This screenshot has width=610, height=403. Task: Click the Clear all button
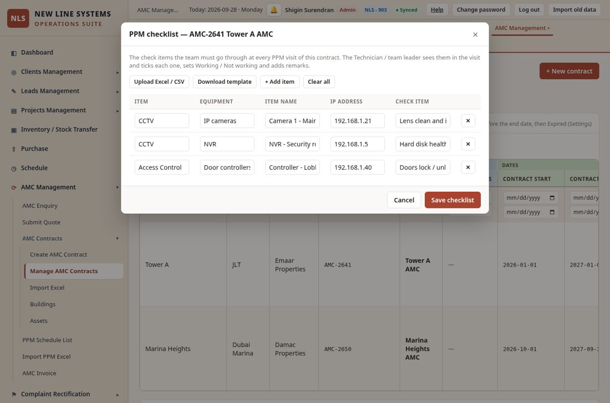point(319,81)
